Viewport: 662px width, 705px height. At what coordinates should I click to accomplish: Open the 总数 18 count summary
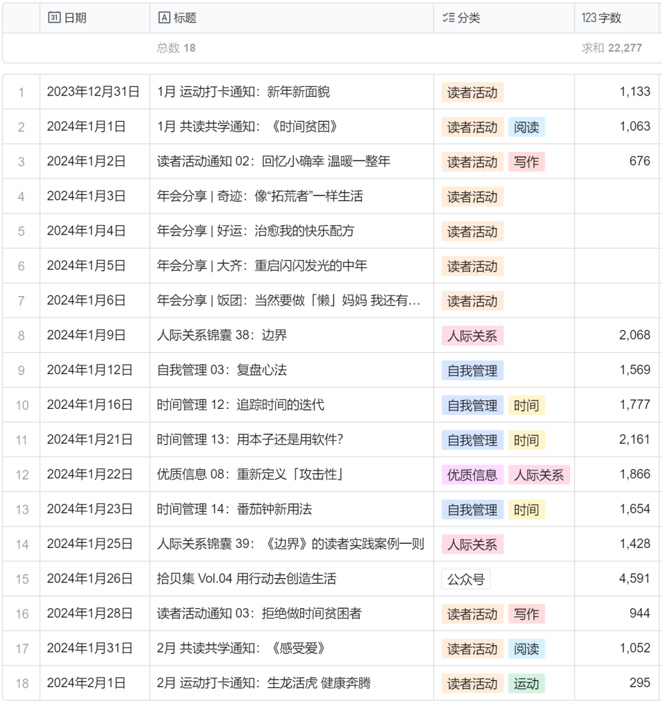[x=176, y=48]
